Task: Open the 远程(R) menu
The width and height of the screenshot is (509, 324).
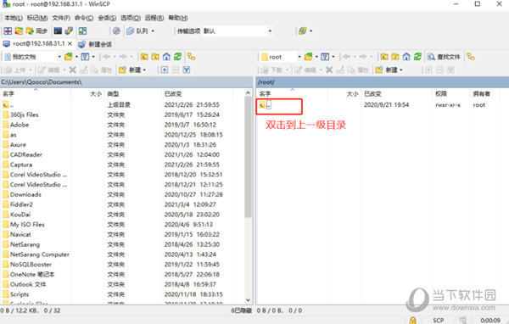Action: click(154, 18)
